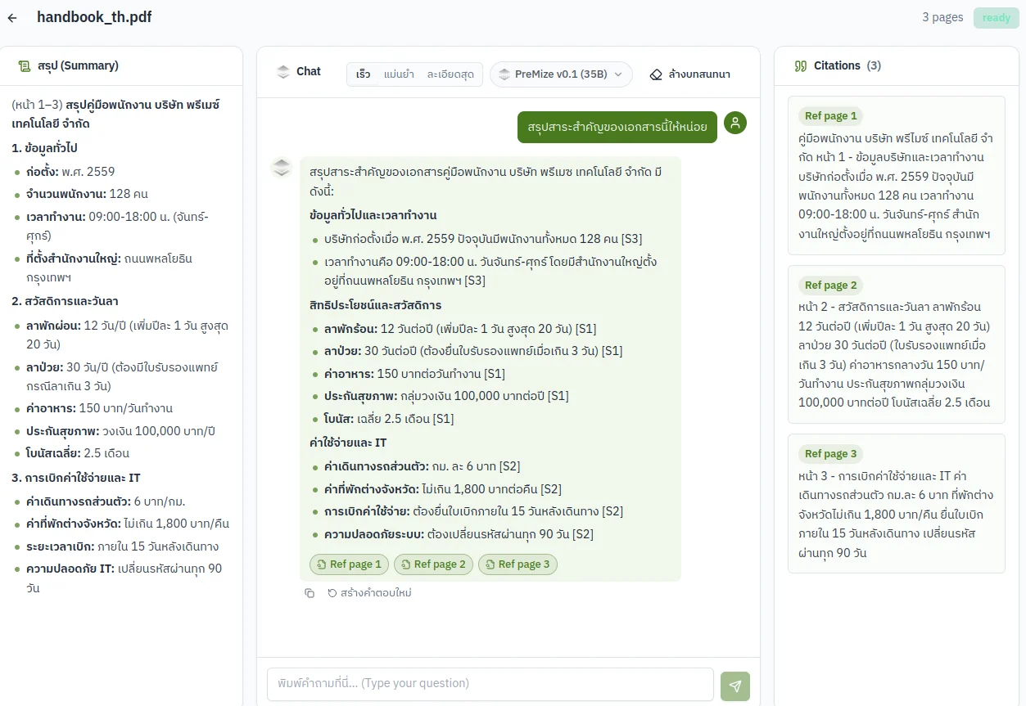The height and width of the screenshot is (706, 1026).
Task: Click the handbook_th.pdf title
Action: [94, 17]
